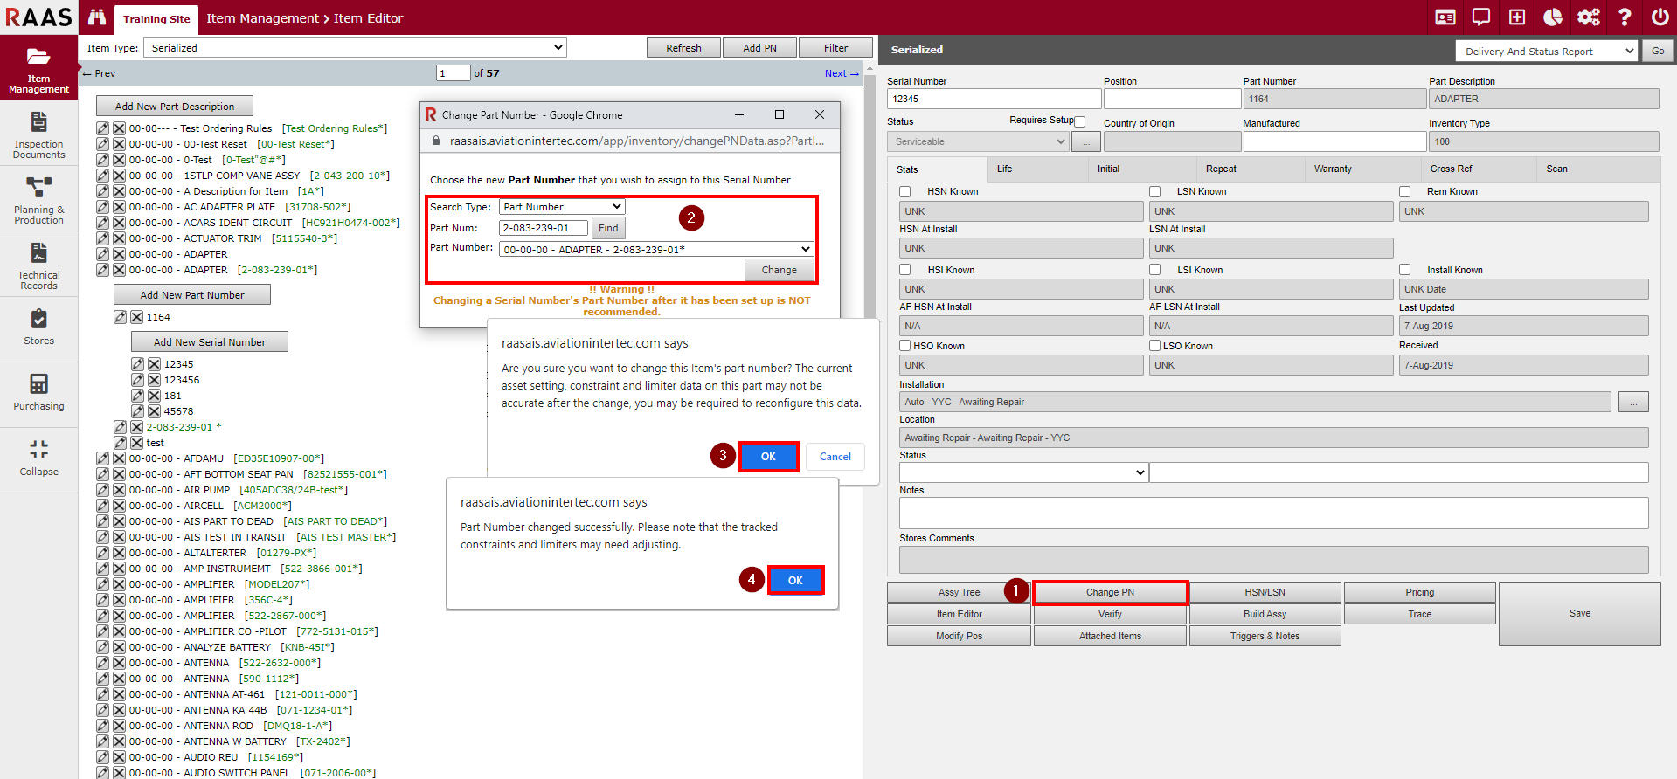The height and width of the screenshot is (779, 1677).
Task: Click the Serial Number input field
Action: [x=994, y=100]
